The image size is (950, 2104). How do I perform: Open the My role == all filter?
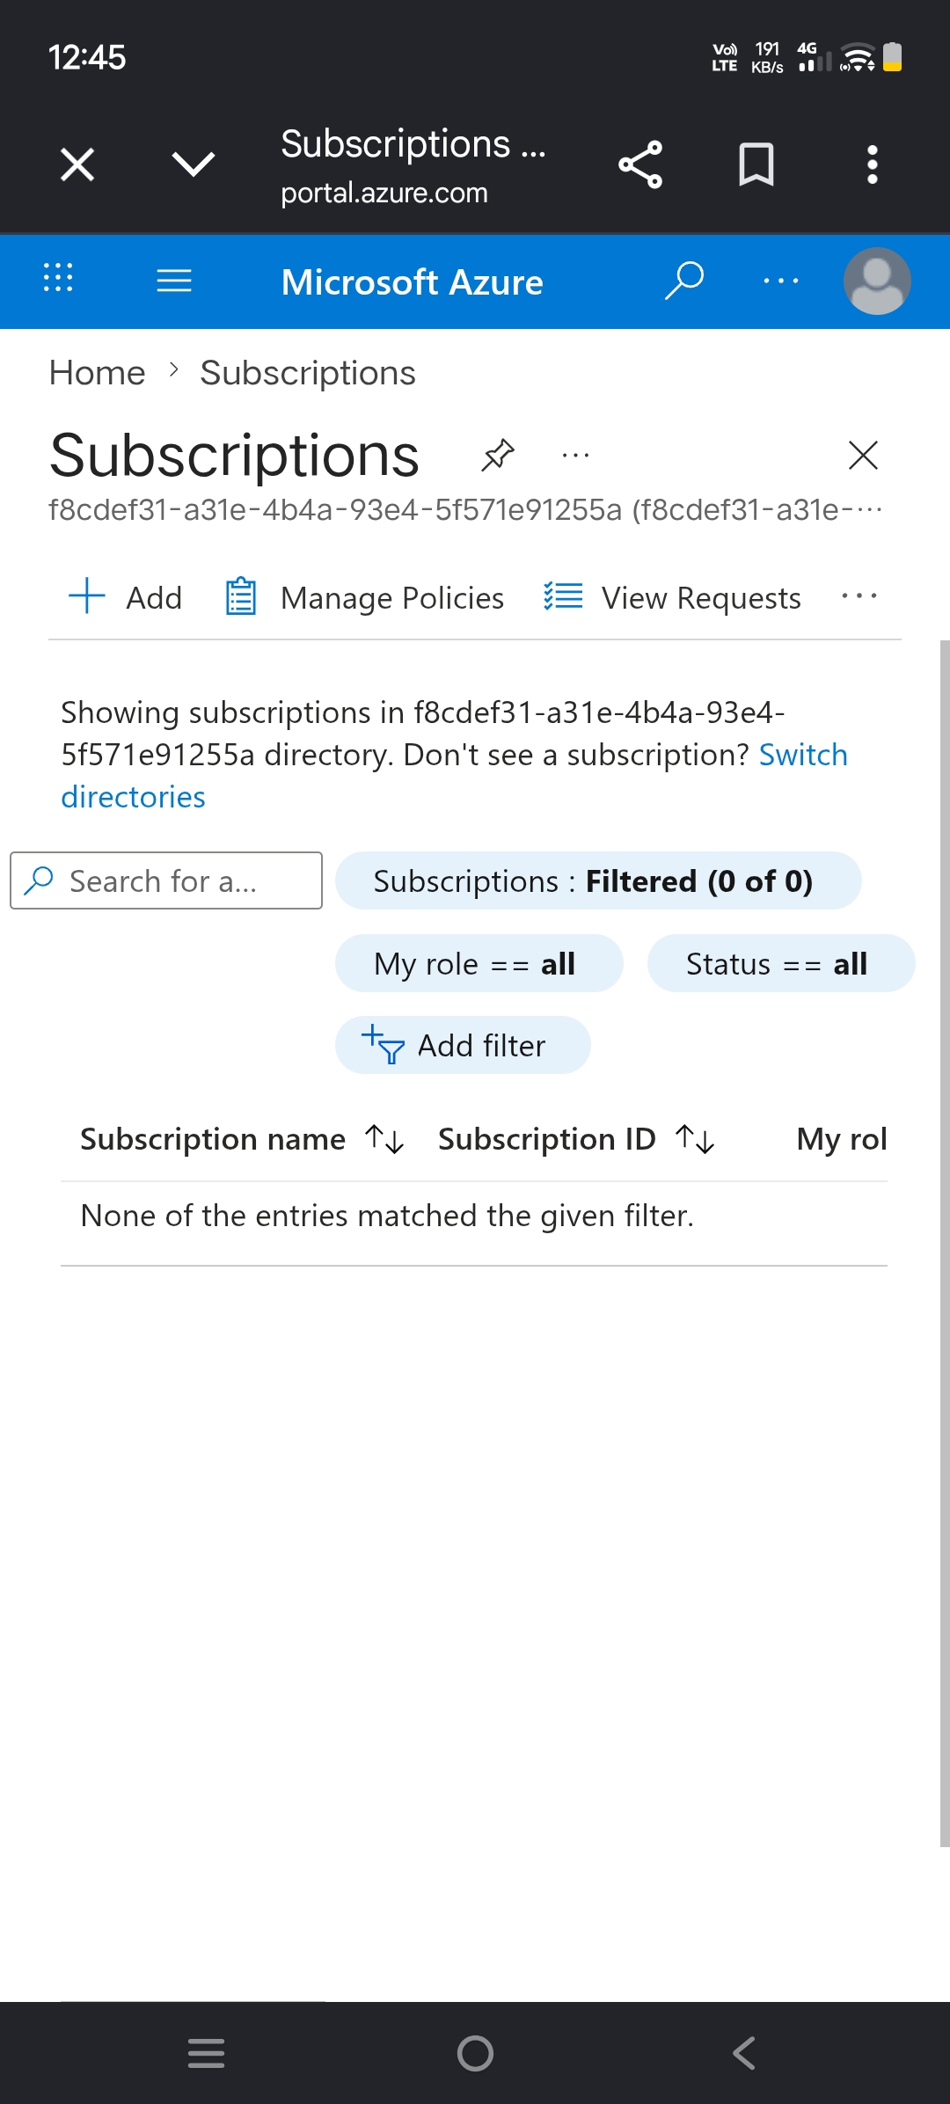(x=479, y=963)
